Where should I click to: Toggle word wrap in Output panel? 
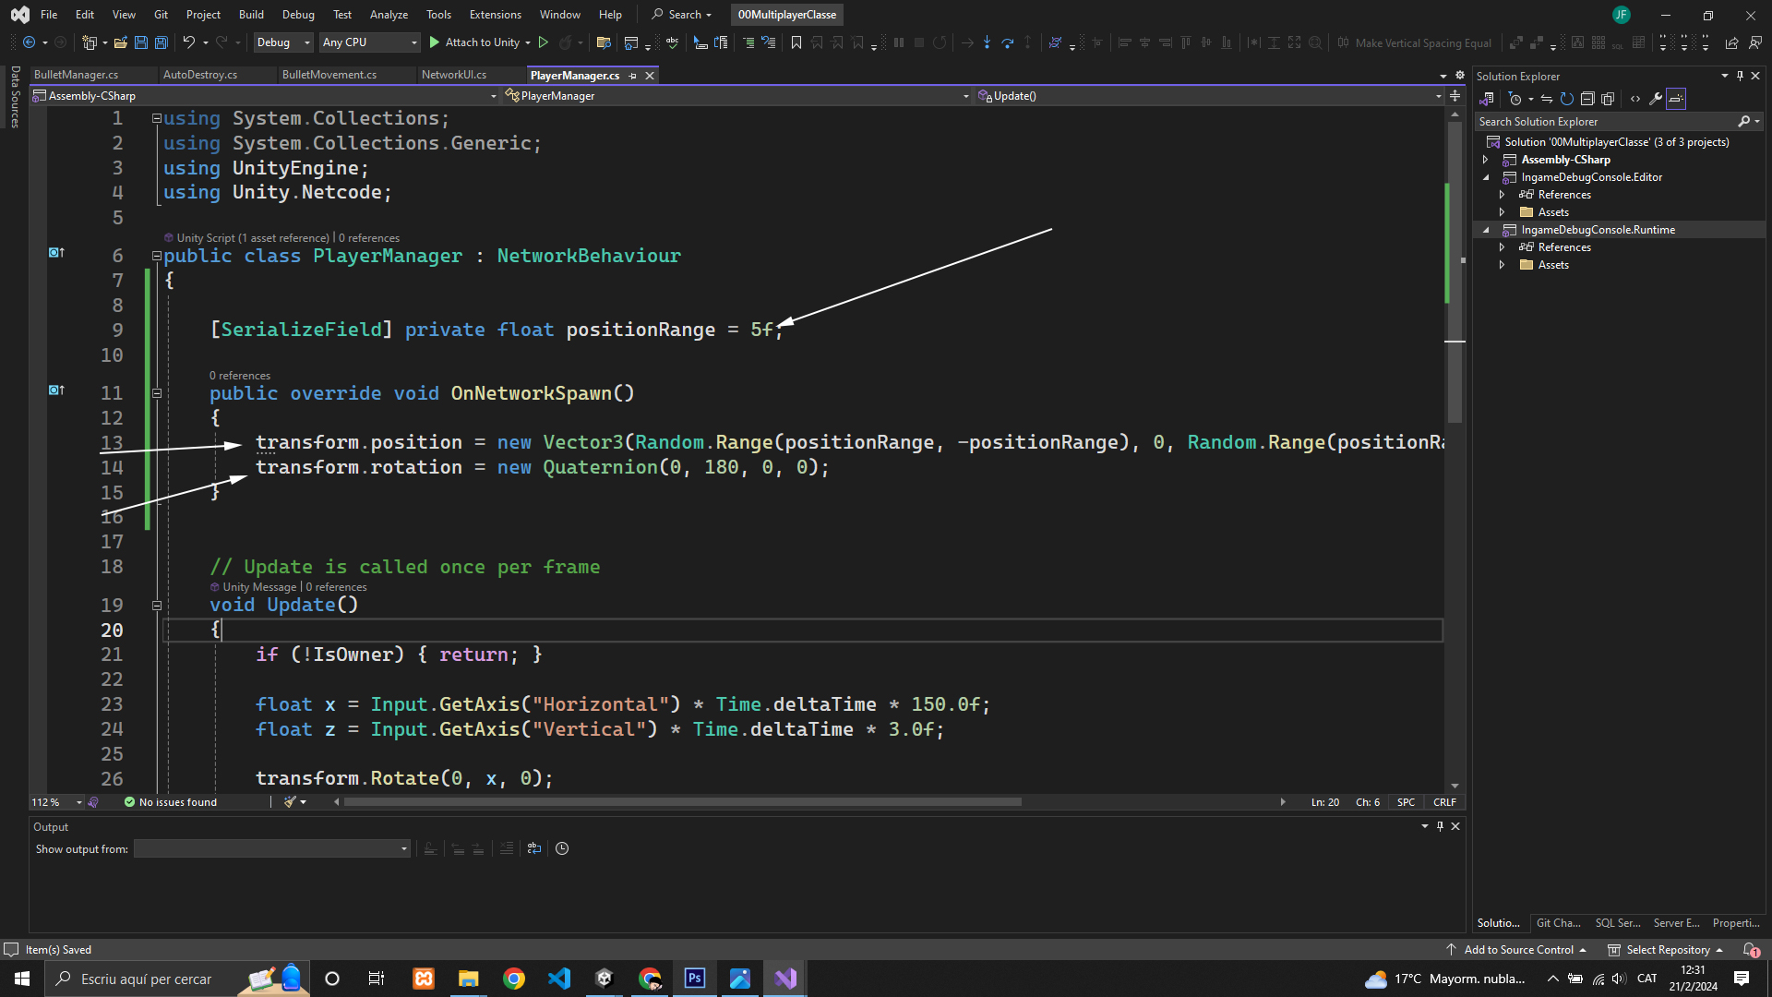point(533,848)
